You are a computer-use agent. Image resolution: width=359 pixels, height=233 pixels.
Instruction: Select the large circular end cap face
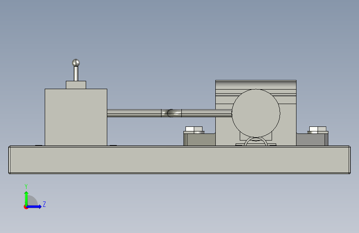click(256, 113)
